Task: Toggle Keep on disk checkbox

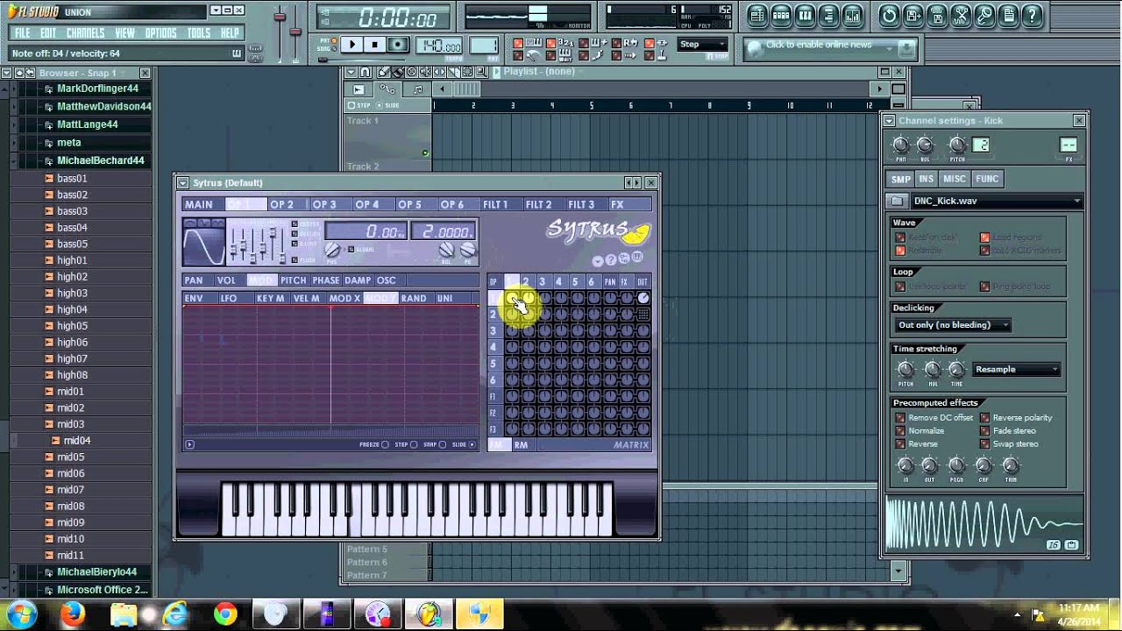Action: 899,238
